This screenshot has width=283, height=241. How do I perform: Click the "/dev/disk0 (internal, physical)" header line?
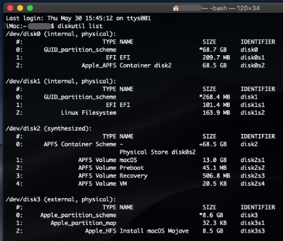click(x=61, y=34)
